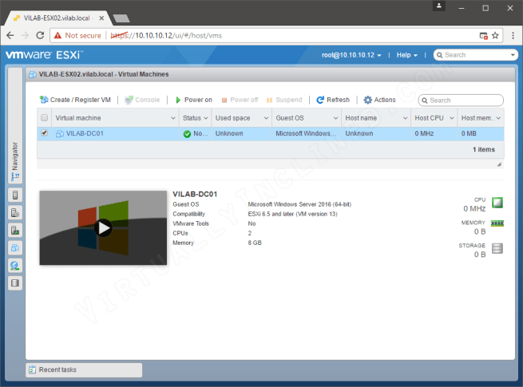Open Host name column dropdown arrow
Image resolution: width=523 pixels, height=387 pixels.
point(406,118)
